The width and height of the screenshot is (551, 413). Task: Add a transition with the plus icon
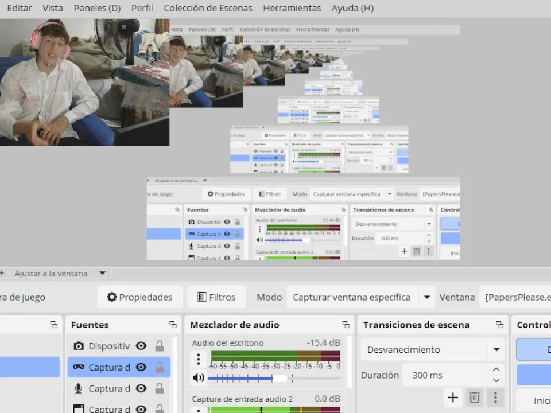[453, 398]
